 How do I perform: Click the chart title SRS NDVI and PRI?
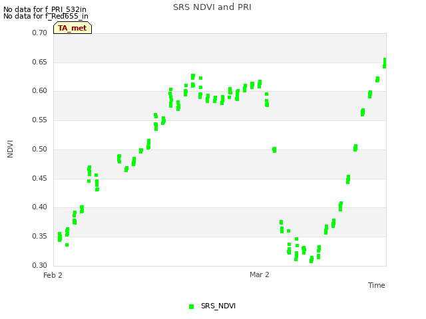pyautogui.click(x=212, y=7)
